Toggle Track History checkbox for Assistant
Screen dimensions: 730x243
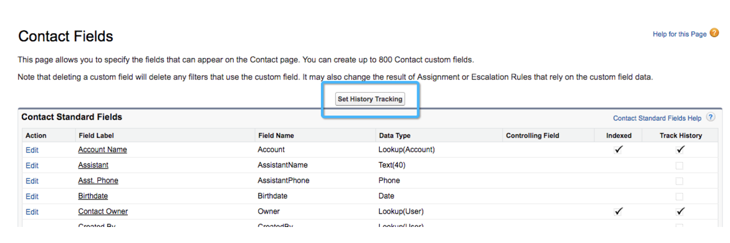tap(680, 166)
